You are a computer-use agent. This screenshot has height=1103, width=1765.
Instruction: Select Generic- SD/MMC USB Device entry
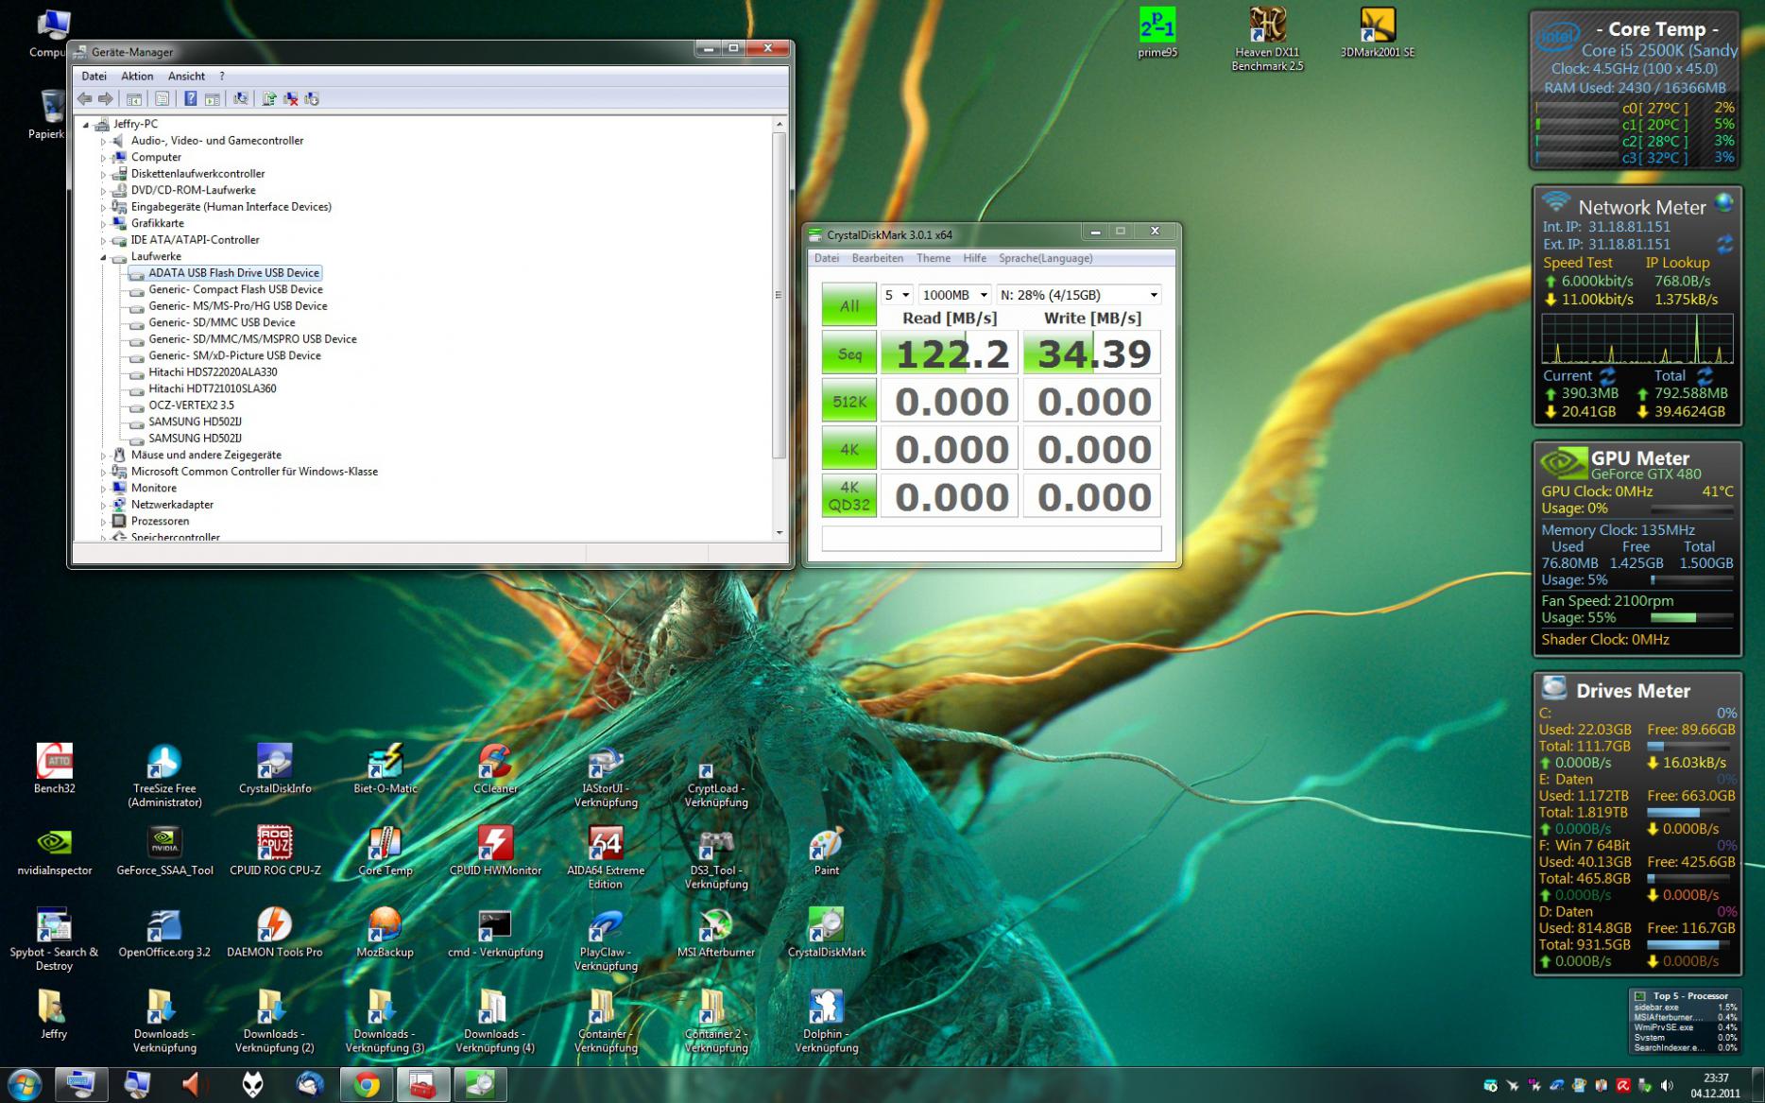(222, 322)
